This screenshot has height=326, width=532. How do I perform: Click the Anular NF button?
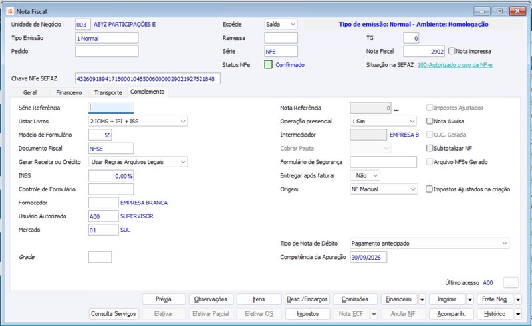pyautogui.click(x=403, y=314)
